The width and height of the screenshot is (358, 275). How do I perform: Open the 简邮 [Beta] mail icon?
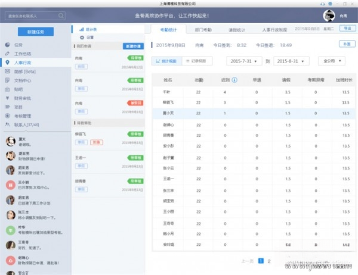[8, 71]
